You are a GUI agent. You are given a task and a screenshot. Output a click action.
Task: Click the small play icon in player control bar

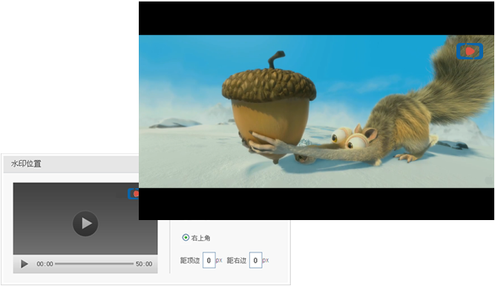24,264
